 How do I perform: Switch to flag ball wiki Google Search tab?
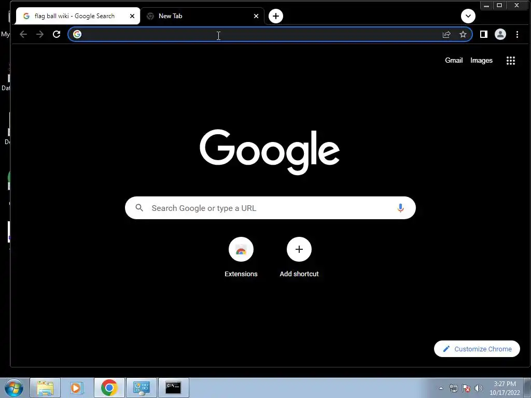point(78,16)
